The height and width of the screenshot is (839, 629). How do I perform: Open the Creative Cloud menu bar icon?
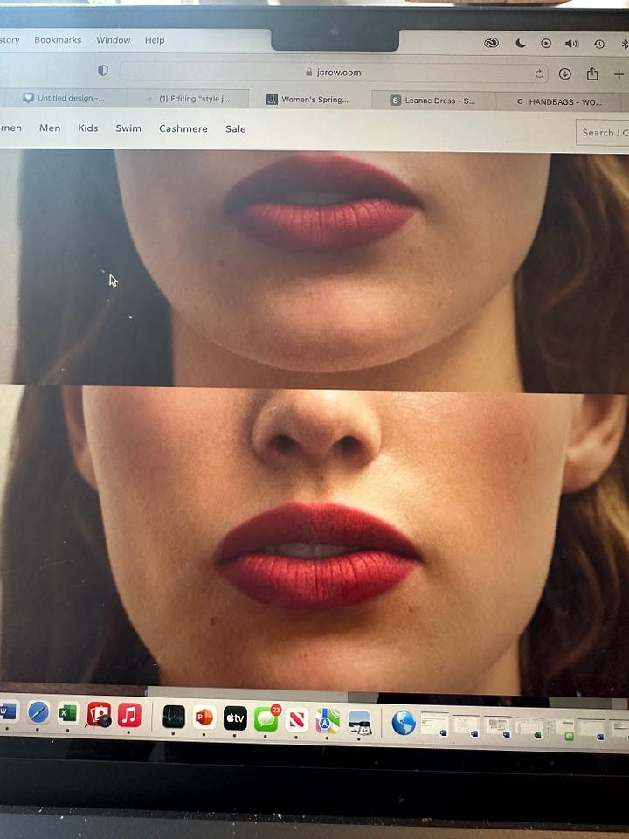(x=491, y=44)
